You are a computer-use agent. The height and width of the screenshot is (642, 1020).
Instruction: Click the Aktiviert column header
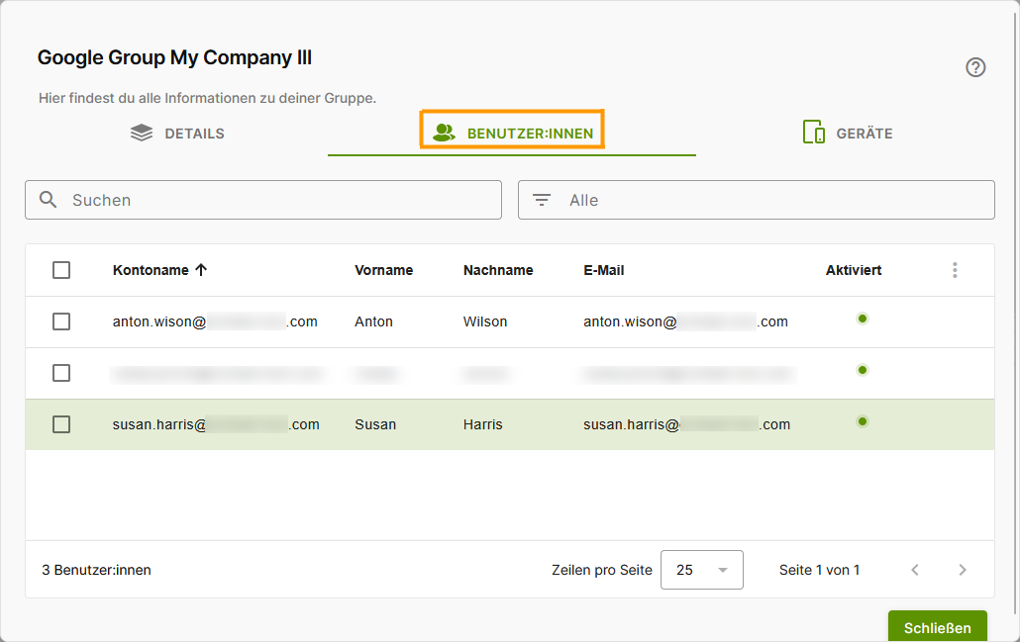click(x=854, y=270)
